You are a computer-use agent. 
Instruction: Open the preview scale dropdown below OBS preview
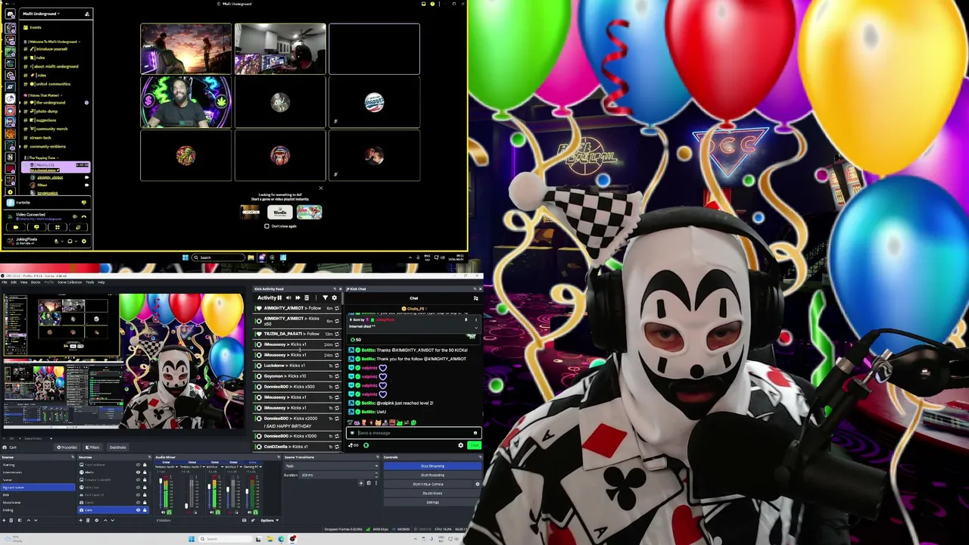point(38,438)
